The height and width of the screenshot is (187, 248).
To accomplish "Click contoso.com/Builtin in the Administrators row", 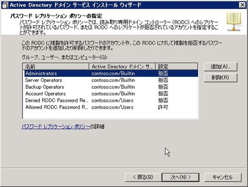I will [113, 74].
